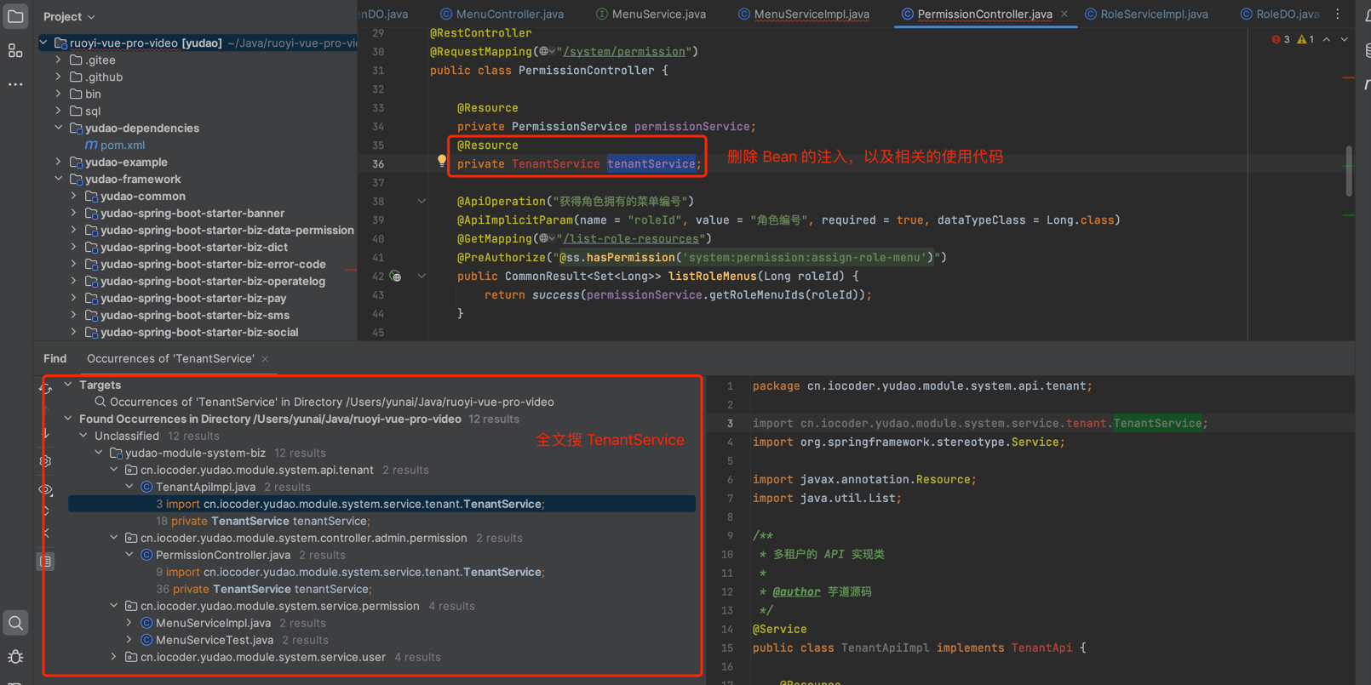Switch to the RoleServiceImpl.java tab

point(1153,14)
